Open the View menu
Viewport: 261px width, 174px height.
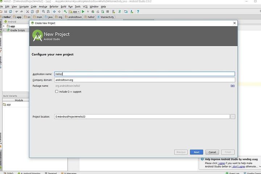click(x=14, y=7)
